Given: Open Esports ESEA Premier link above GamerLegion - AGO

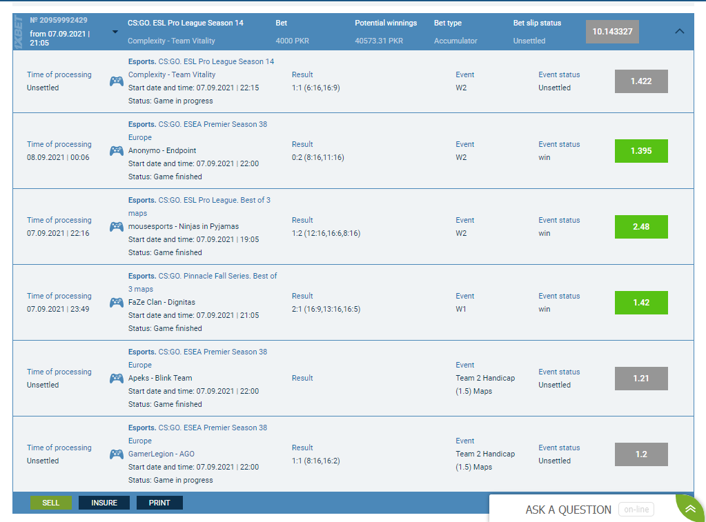Looking at the screenshot, I should point(197,434).
